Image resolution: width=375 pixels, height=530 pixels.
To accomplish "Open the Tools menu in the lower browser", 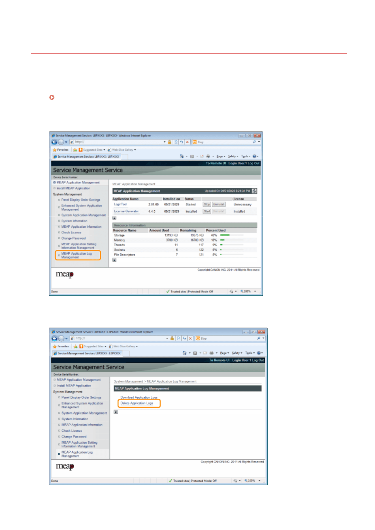I will [x=250, y=353].
